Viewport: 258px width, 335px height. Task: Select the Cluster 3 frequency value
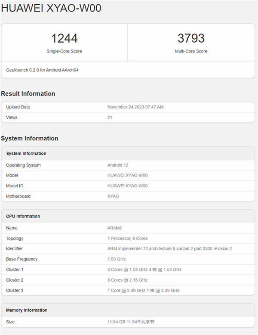(x=143, y=290)
